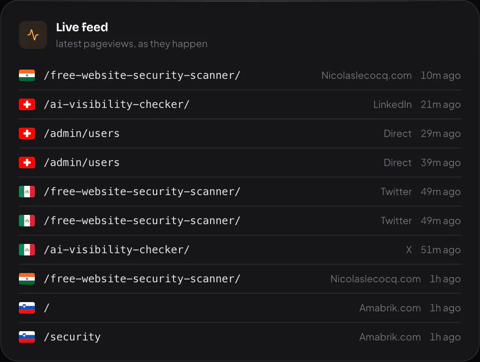Screen dimensions: 480x362
Task: Select the /security pageview entry
Action: coord(240,337)
